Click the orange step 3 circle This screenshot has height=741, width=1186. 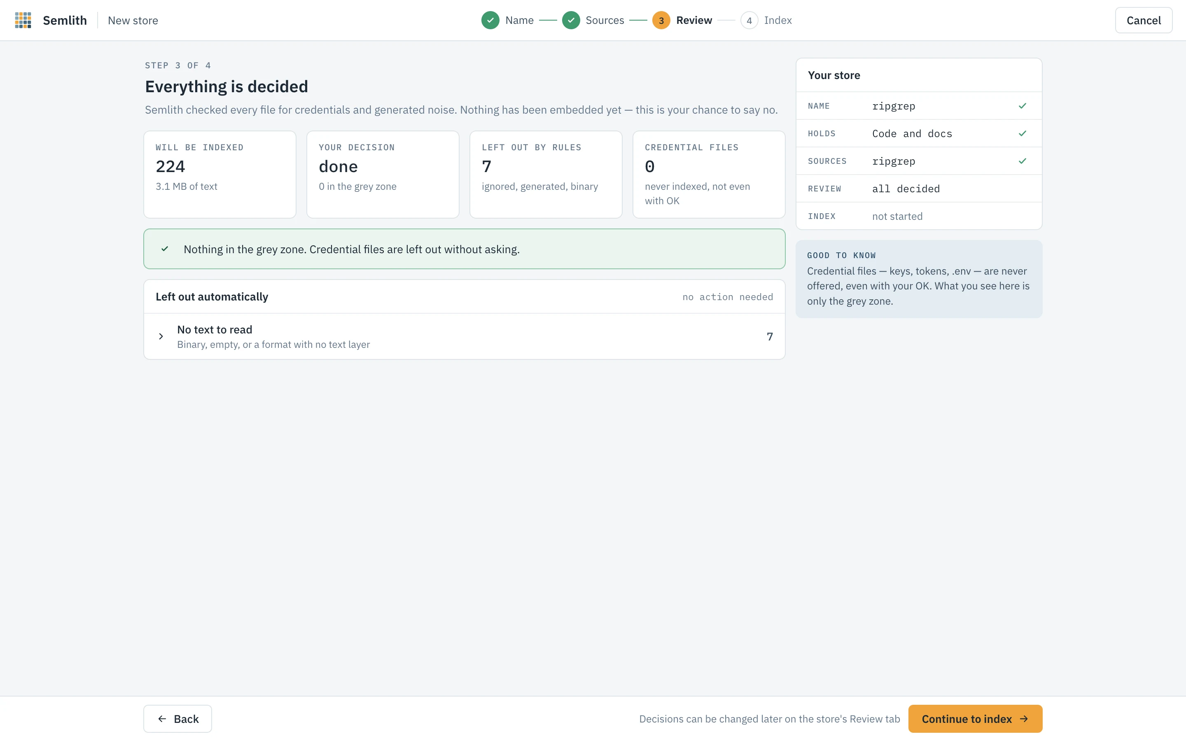pyautogui.click(x=661, y=20)
